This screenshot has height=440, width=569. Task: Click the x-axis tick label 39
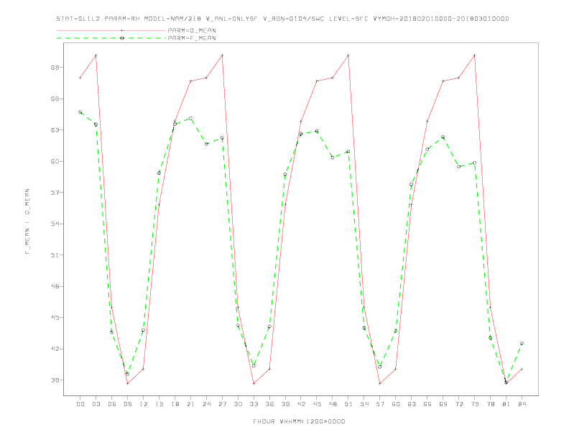(285, 404)
